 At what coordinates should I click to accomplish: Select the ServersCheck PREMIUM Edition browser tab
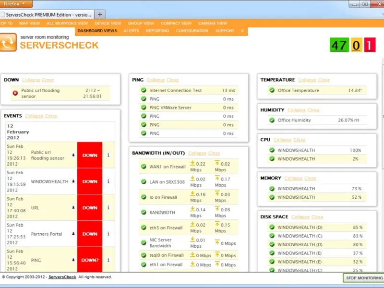(47, 14)
